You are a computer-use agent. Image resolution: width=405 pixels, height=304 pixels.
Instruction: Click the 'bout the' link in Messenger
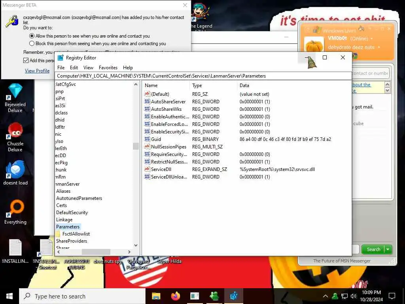coord(361,85)
